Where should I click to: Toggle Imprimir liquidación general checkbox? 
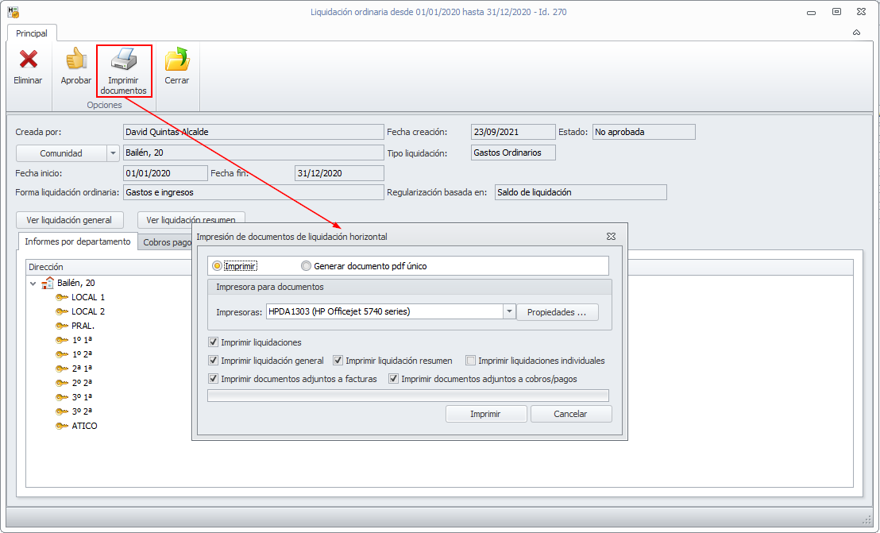[214, 360]
